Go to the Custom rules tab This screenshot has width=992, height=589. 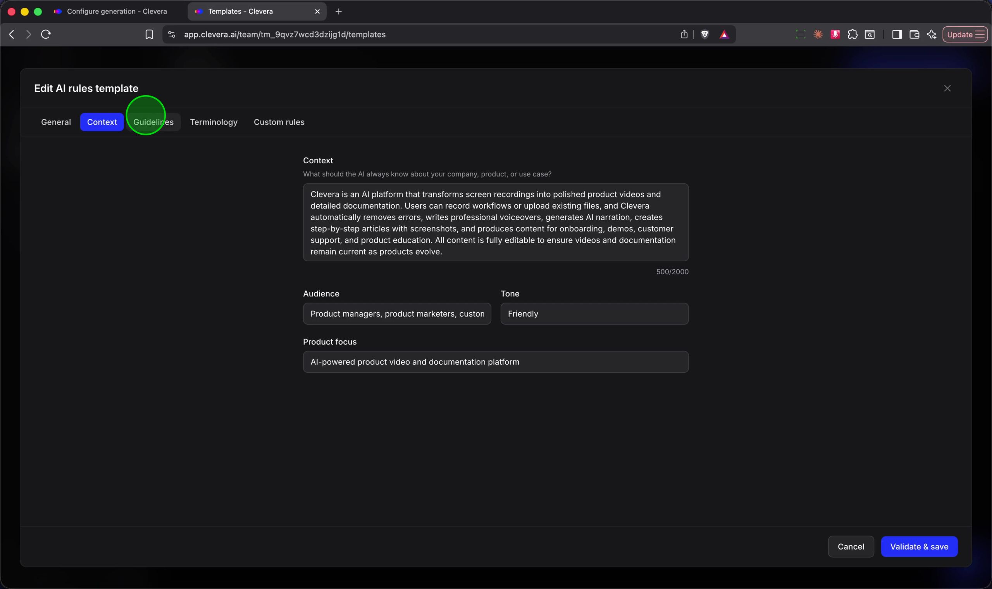point(279,122)
